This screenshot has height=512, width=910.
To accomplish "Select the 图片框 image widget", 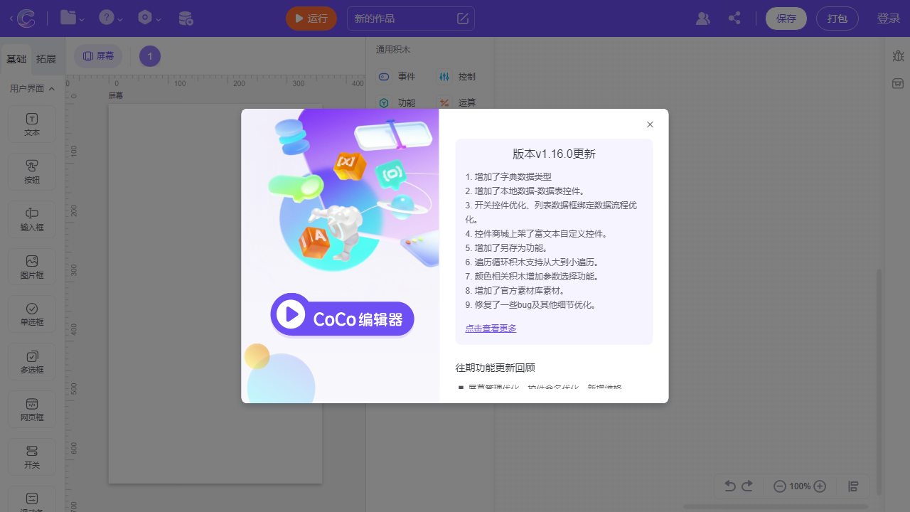I will pyautogui.click(x=32, y=267).
